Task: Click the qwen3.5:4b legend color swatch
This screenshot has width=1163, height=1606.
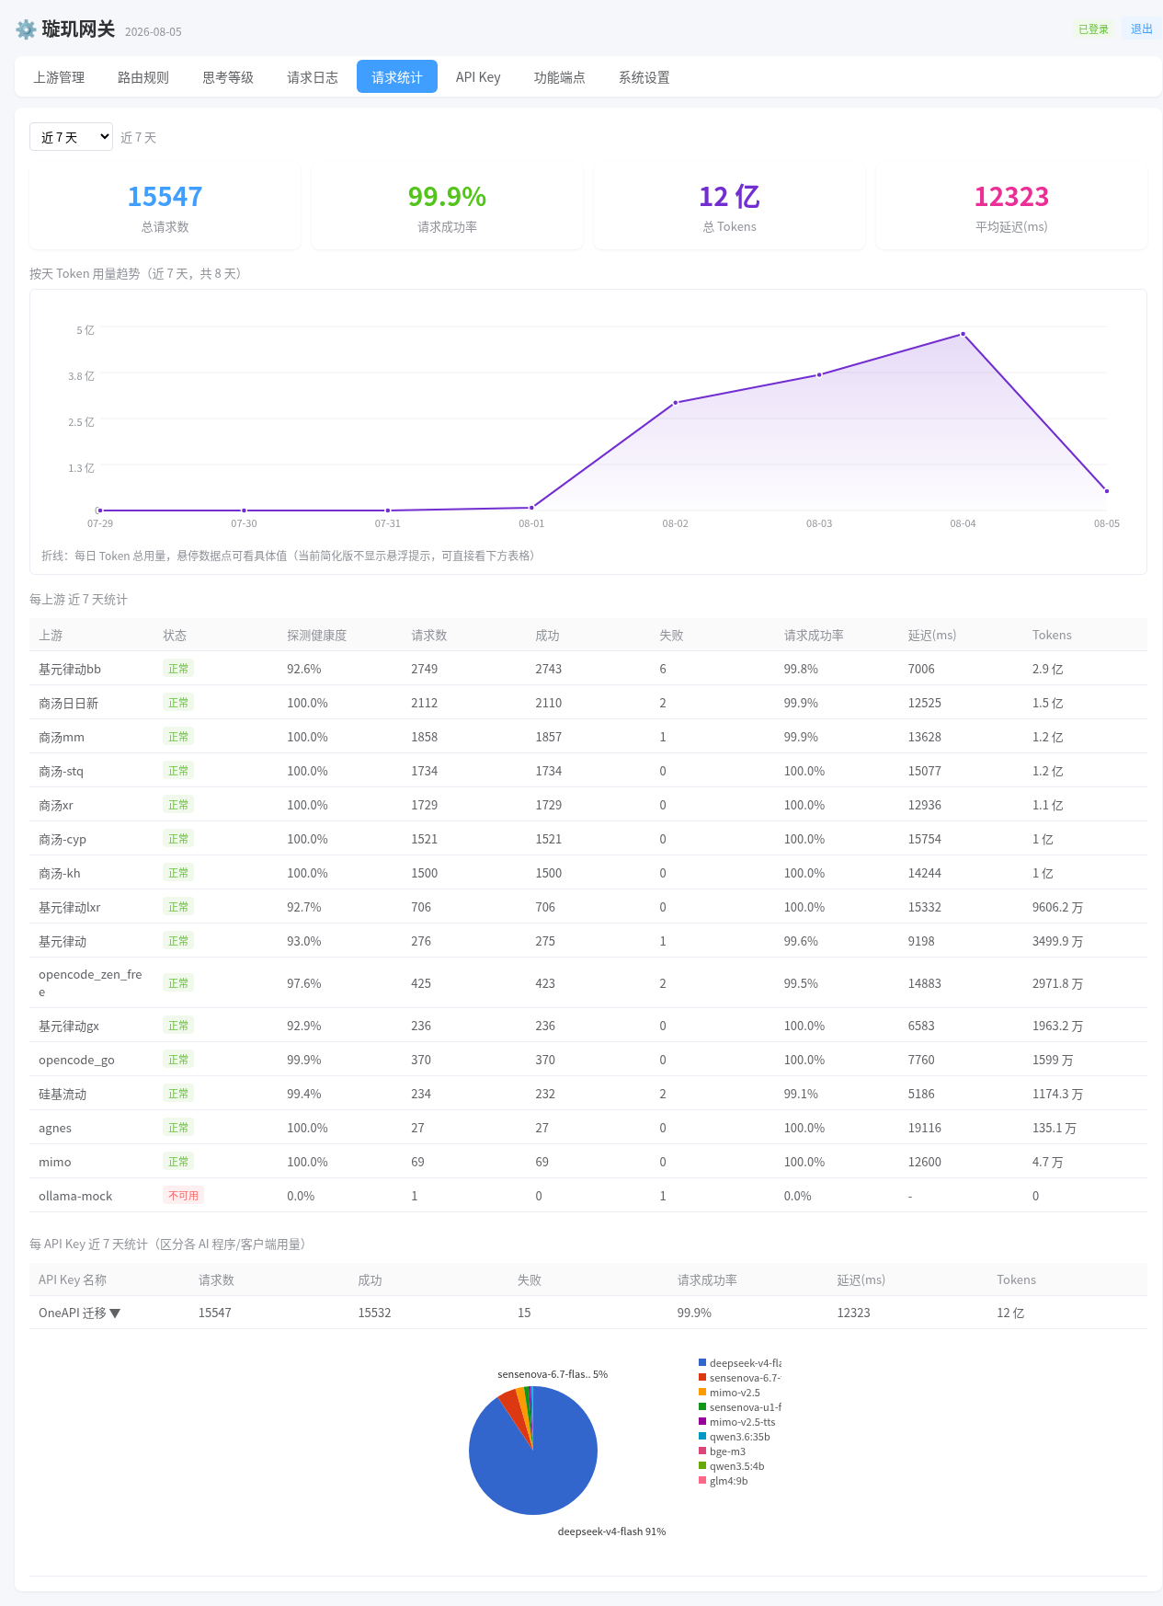Action: 702,1466
